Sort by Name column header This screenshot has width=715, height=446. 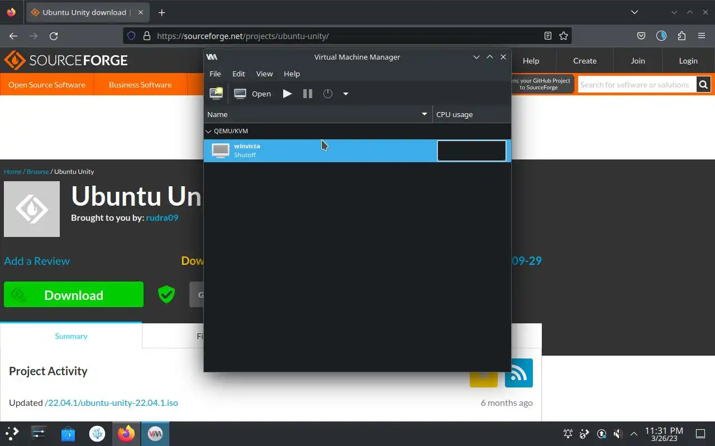click(318, 114)
